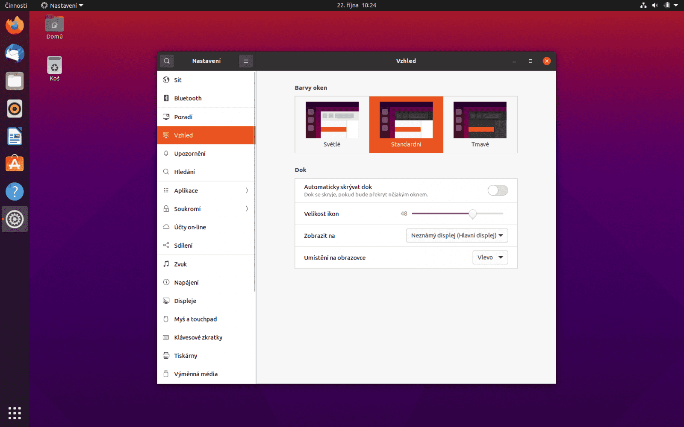Launch Firefox from the dock
This screenshot has width=684, height=427.
click(15, 25)
